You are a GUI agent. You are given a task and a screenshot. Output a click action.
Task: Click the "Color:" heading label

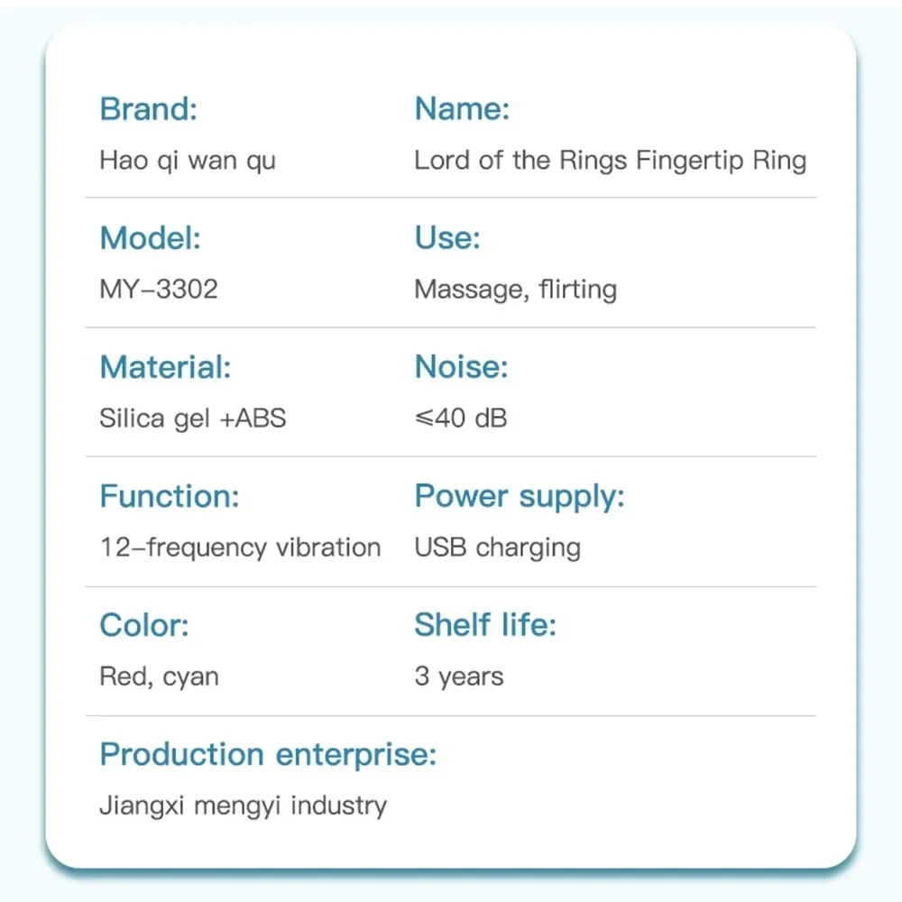pos(144,625)
